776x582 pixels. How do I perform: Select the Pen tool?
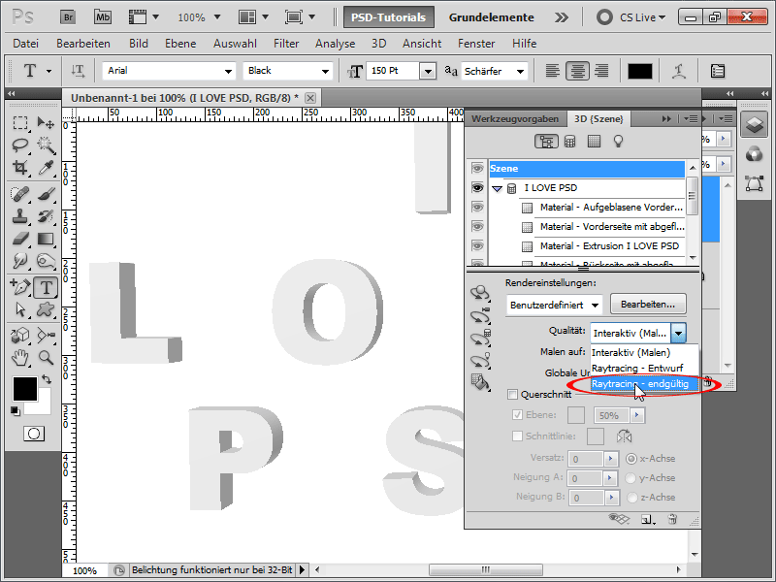tap(19, 287)
